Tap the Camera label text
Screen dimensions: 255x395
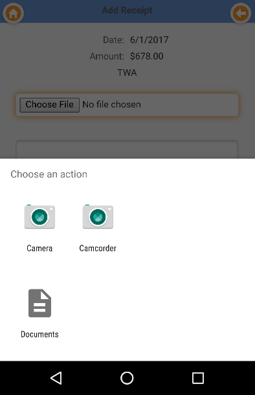coord(39,248)
